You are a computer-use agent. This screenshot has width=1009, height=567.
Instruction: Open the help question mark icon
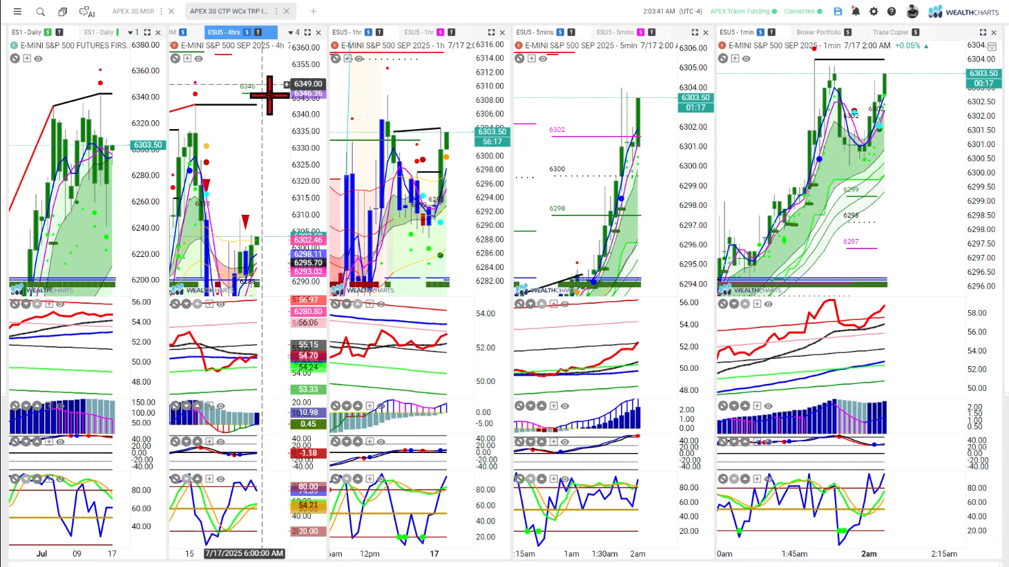pos(892,12)
